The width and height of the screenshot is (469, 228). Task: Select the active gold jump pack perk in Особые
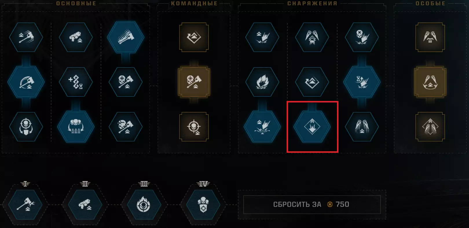coord(430,82)
